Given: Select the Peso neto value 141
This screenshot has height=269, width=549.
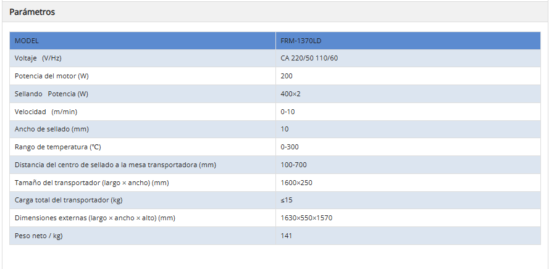Looking at the screenshot, I should pyautogui.click(x=286, y=236).
